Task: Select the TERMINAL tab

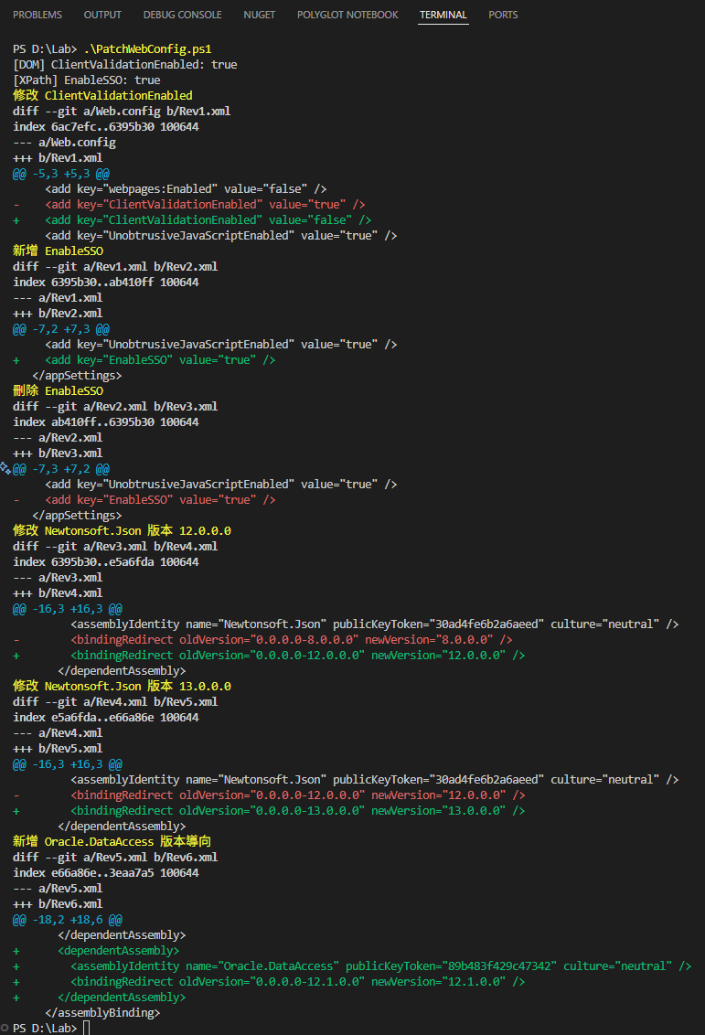Action: 443,15
